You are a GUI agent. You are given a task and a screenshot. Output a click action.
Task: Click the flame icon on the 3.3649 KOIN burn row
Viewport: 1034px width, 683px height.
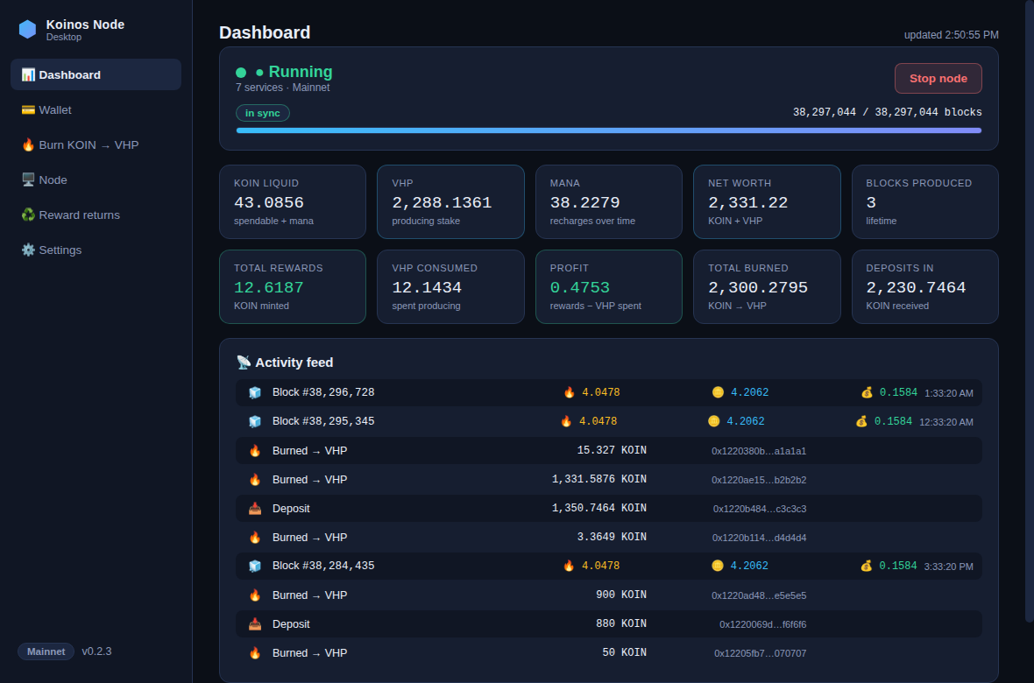254,538
